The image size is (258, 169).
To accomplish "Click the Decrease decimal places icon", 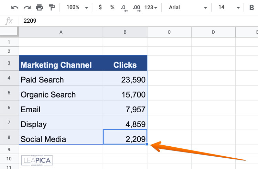I will [124, 8].
